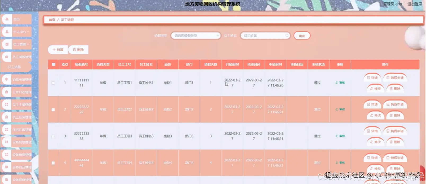
Task: Open 任务汇报管理 sidebar menu
Action: 16,129
